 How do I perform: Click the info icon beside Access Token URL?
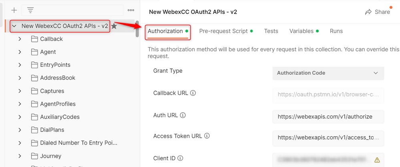[x=207, y=136]
